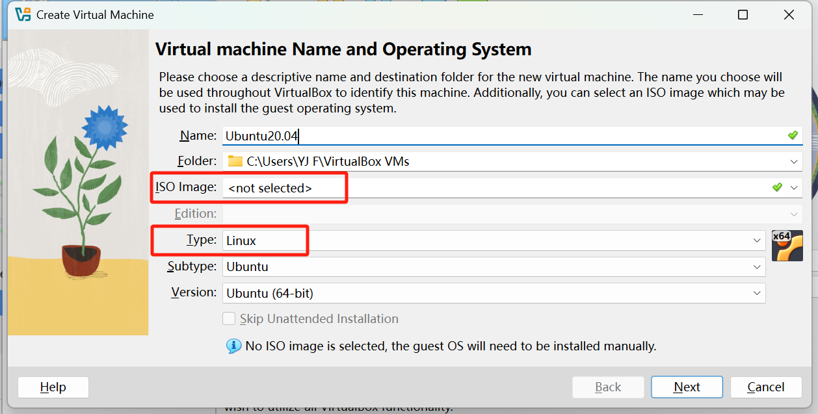Maximize the Create Virtual Machine window
818x414 pixels.
(743, 15)
